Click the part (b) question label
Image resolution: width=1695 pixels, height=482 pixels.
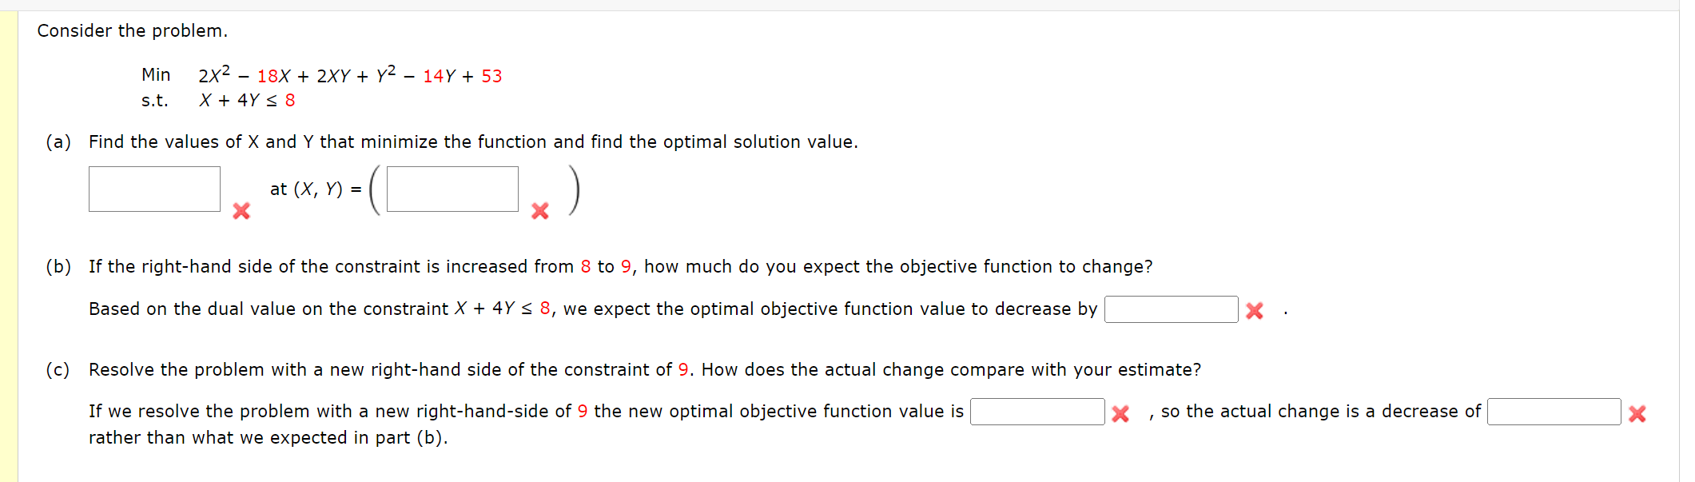[58, 267]
